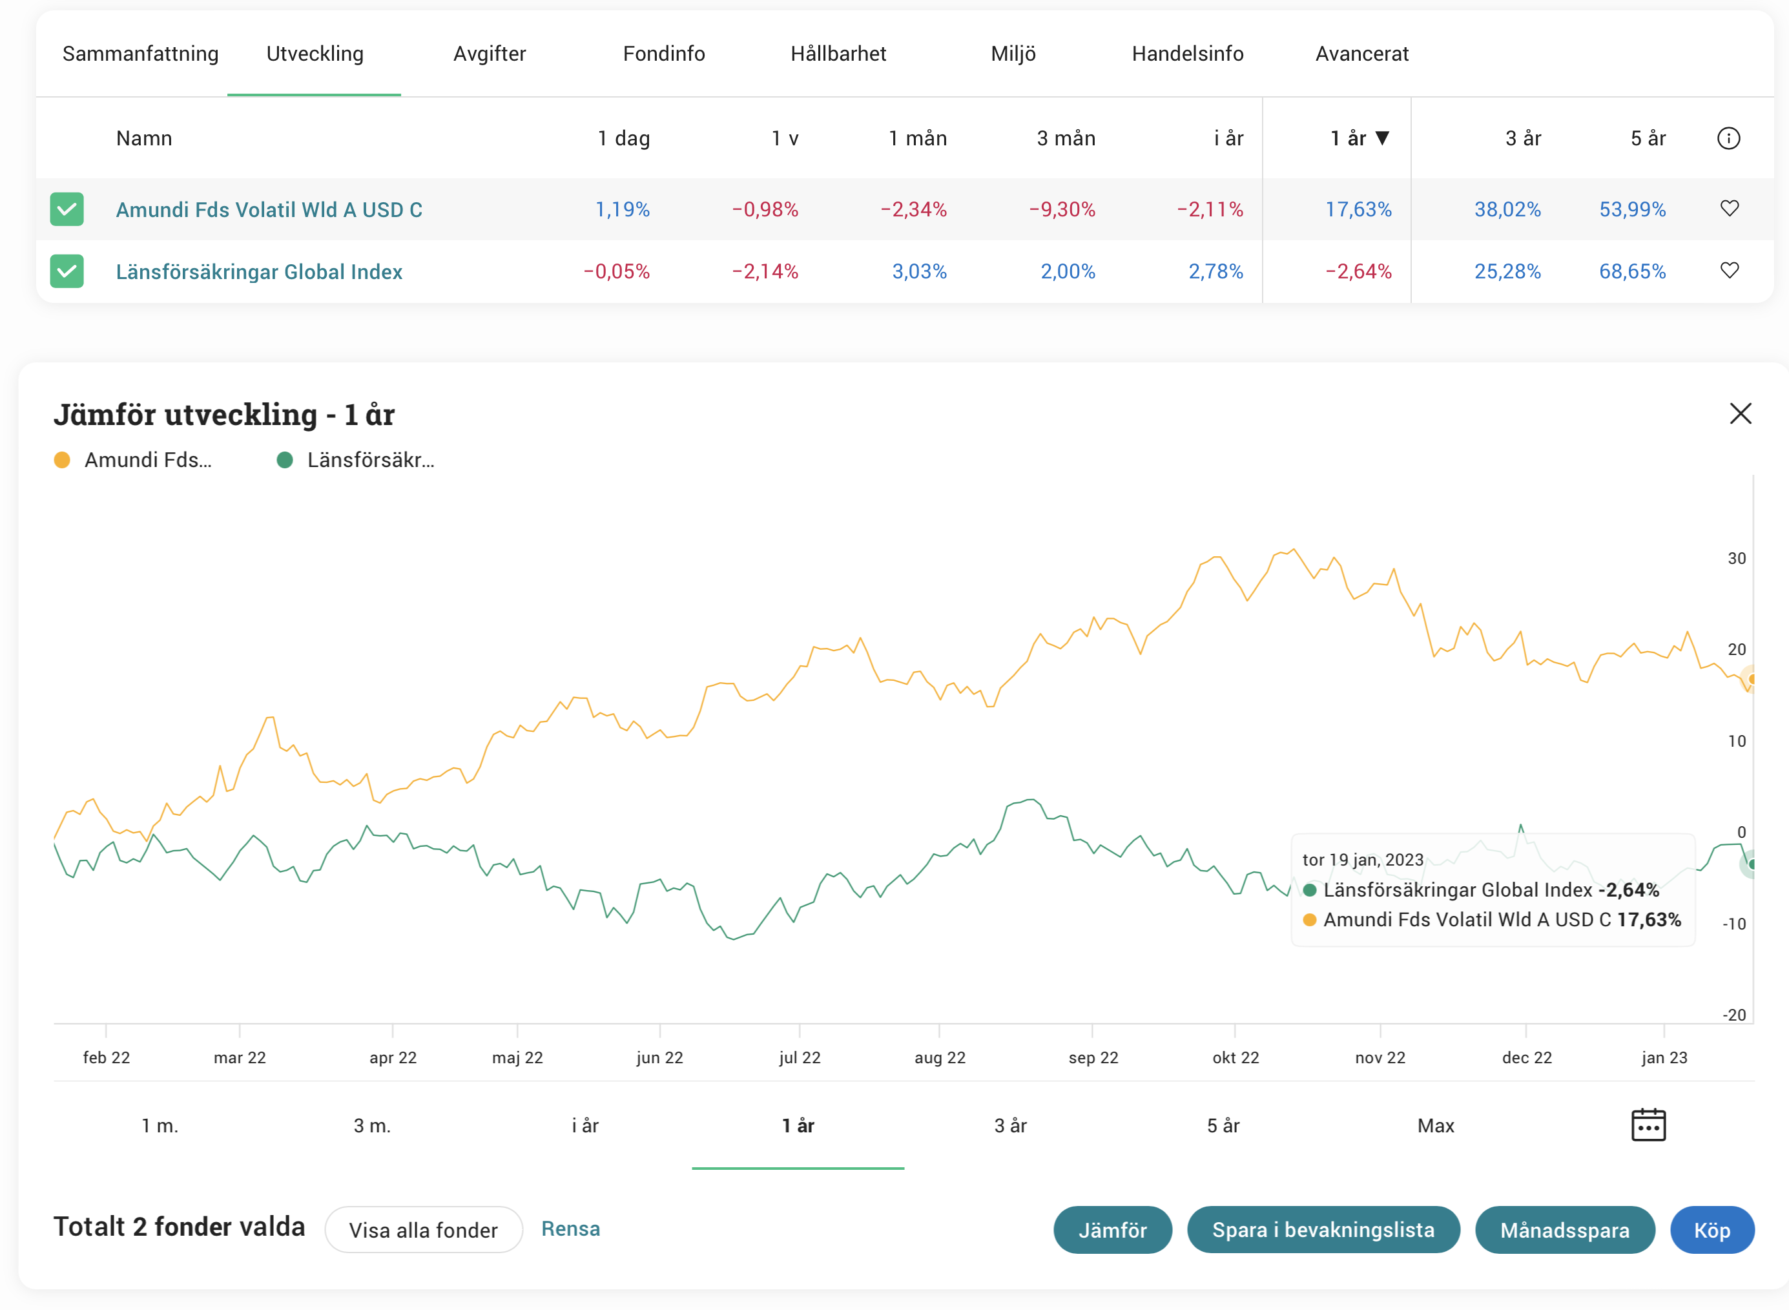Toggle Amundi Fds orange legend dot
The image size is (1789, 1310).
point(62,460)
